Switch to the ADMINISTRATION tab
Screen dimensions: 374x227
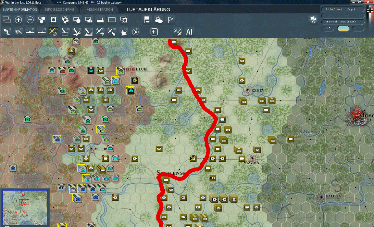point(99,9)
